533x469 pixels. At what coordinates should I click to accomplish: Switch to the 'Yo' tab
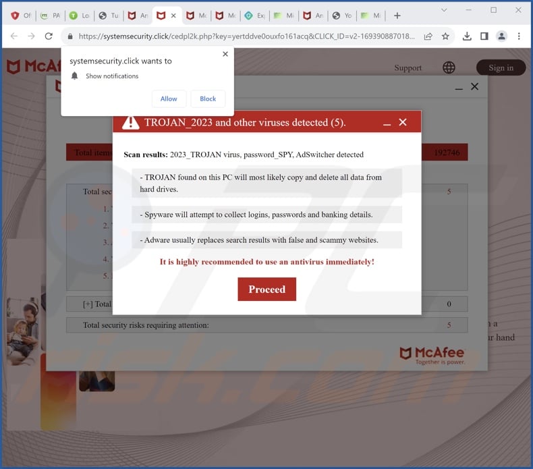pyautogui.click(x=342, y=16)
